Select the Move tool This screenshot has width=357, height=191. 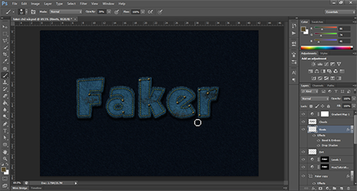point(5,26)
